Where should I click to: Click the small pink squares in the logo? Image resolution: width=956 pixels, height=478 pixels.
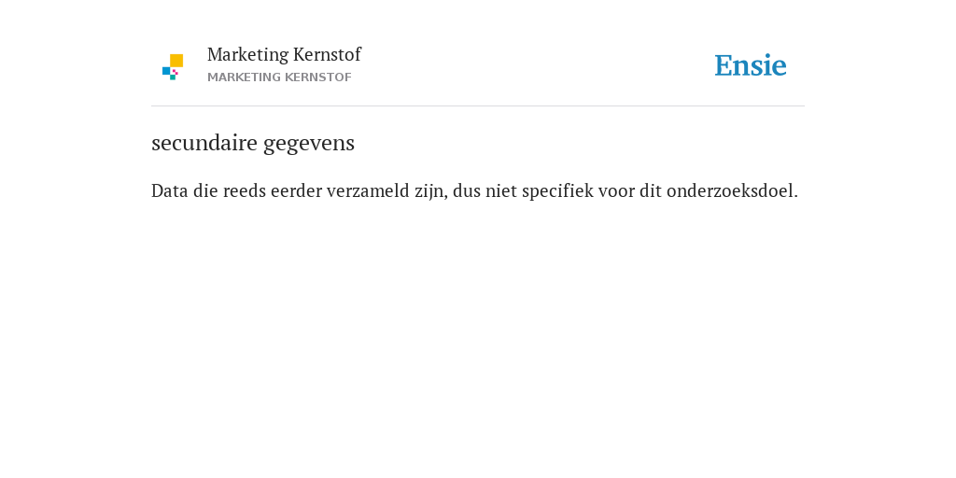(175, 72)
